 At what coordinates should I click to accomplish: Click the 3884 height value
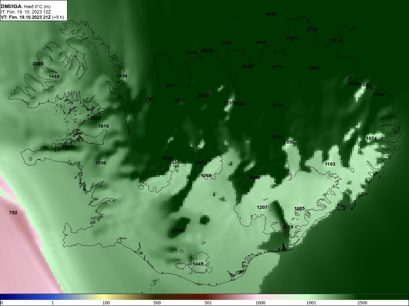[x=167, y=158]
